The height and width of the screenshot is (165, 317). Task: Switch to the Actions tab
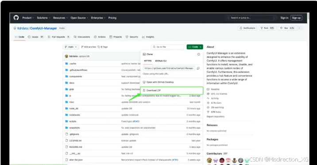click(x=100, y=37)
